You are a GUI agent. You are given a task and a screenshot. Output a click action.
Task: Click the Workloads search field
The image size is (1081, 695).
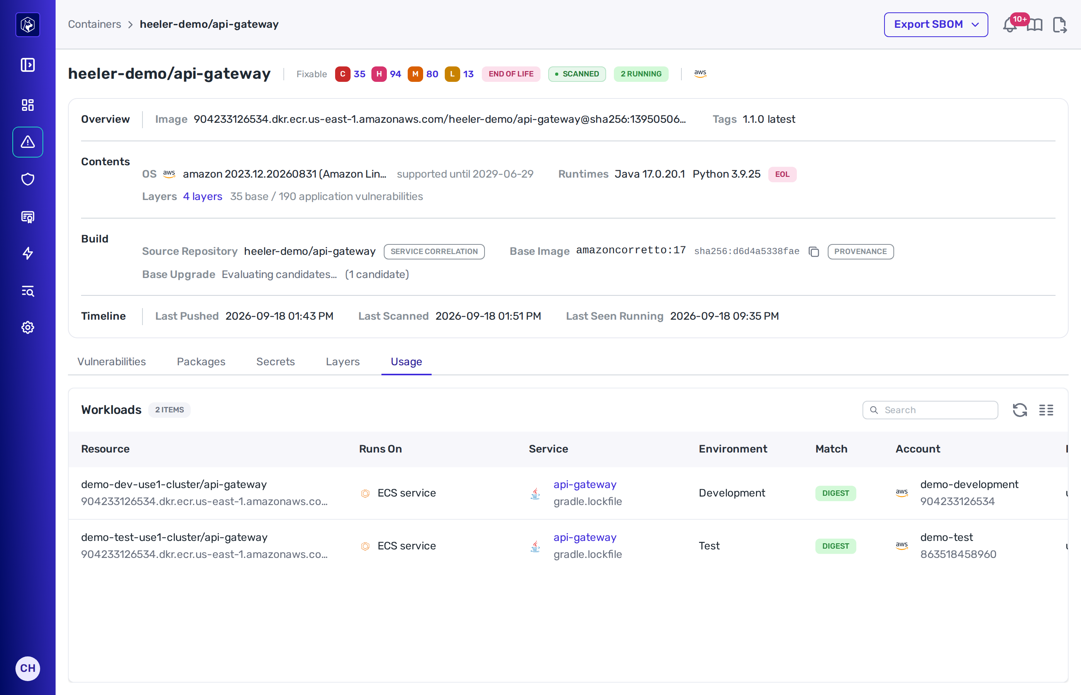point(930,410)
